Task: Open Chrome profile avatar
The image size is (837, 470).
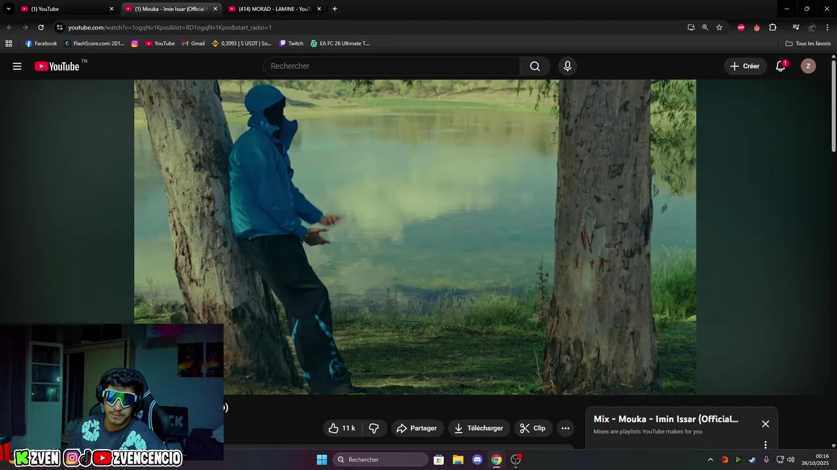Action: 812,27
